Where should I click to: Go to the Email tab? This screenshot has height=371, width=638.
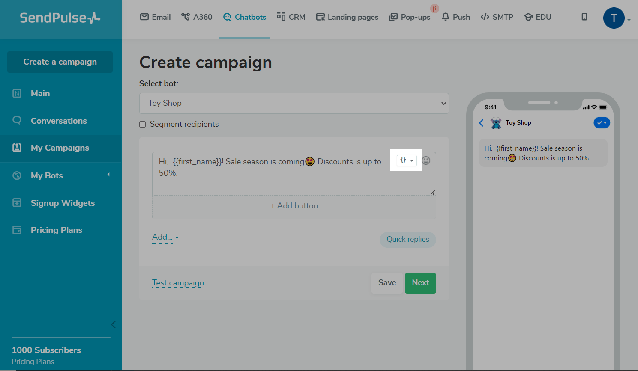coord(156,17)
